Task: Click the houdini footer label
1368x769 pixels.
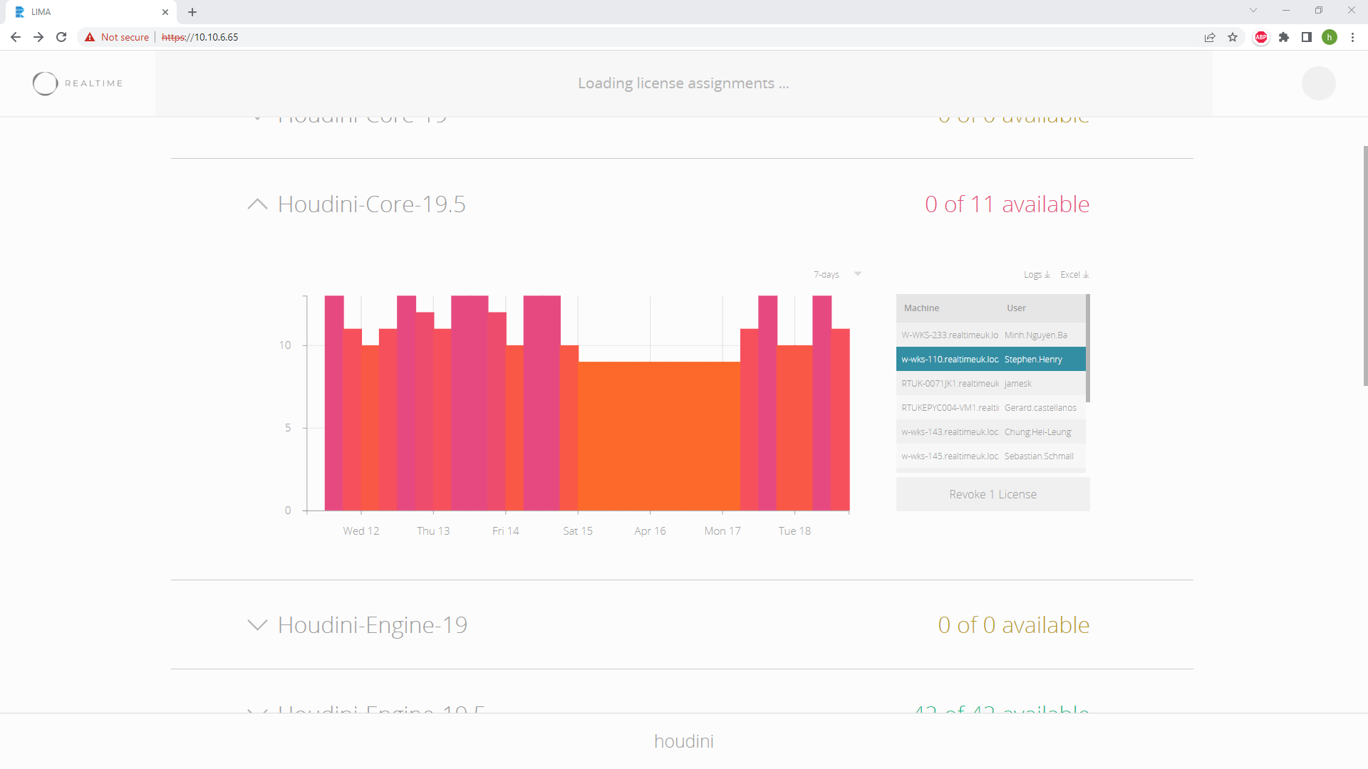Action: (x=684, y=741)
